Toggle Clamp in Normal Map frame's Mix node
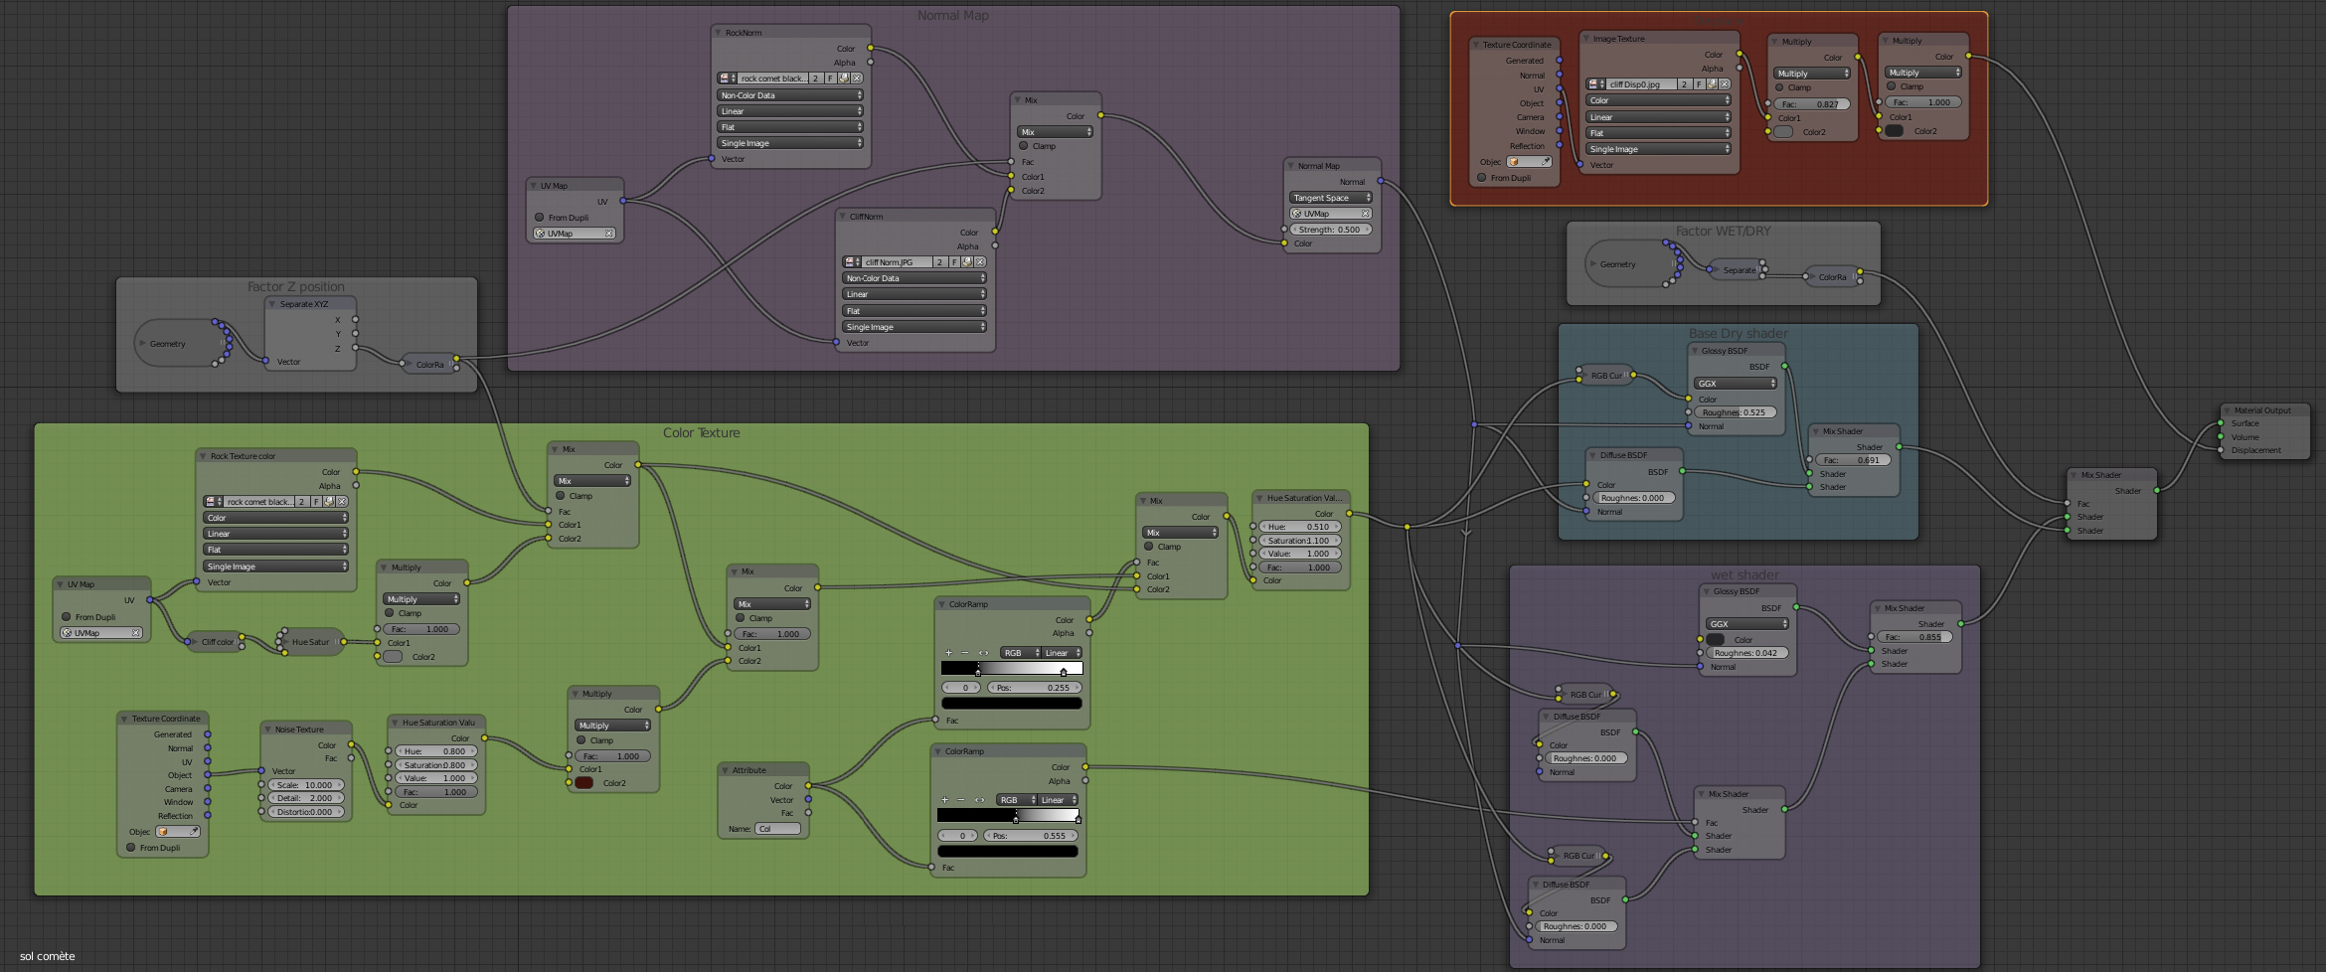The width and height of the screenshot is (2326, 972). pos(1024,146)
